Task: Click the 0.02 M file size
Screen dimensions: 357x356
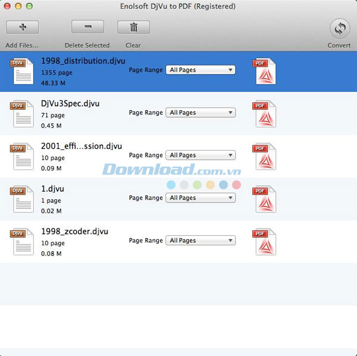Action: point(51,211)
